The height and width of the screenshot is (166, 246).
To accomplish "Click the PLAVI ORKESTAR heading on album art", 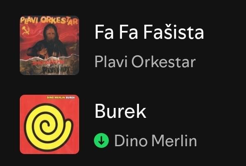I will 49,21.
